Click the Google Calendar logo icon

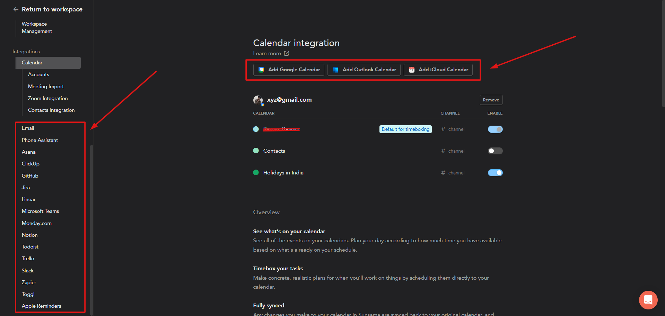coord(262,70)
